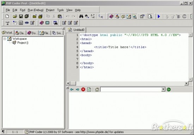Toggle the pressed file explorer toolbar button

pos(129,17)
